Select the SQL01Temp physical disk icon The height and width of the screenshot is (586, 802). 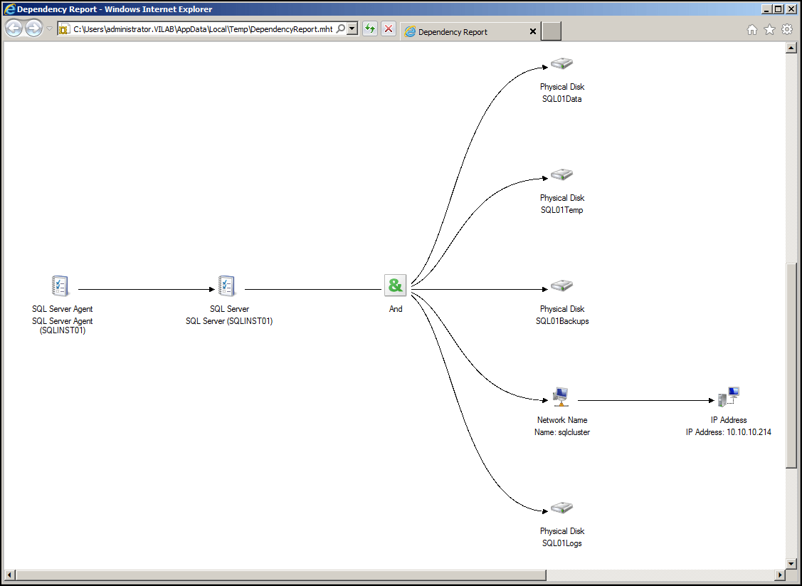coord(561,175)
